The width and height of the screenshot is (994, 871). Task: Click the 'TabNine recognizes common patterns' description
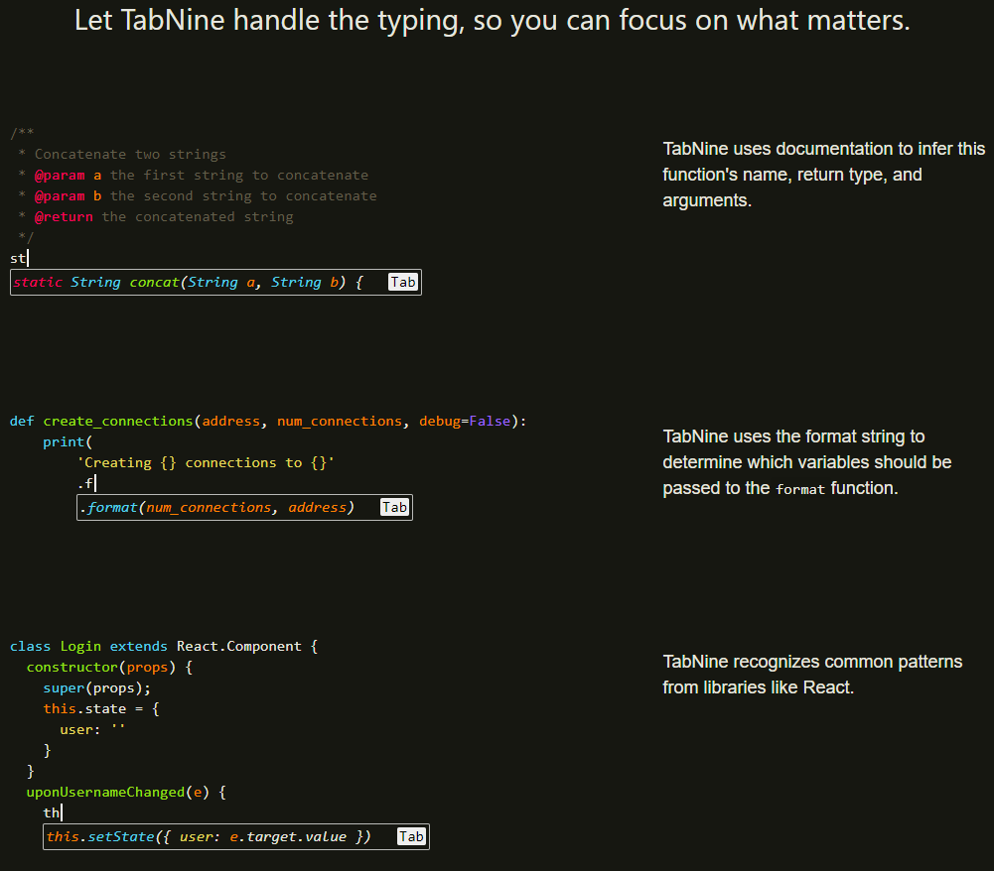[x=812, y=674]
